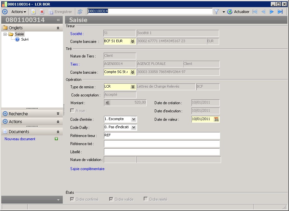Open the Actions toolbar menu
Image resolution: width=289 pixels, height=211 pixels.
pyautogui.click(x=19, y=12)
